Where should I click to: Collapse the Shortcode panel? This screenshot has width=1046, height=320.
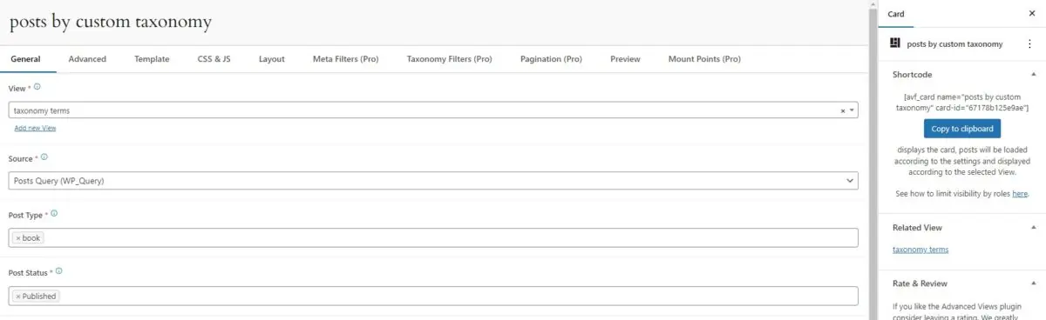(1033, 74)
